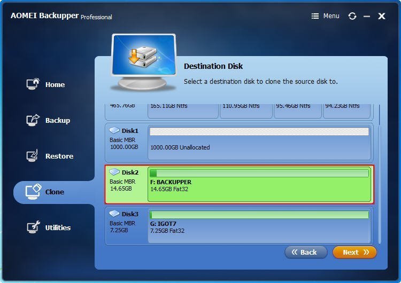Minimize the AOMEI Backupper window
The image size is (401, 283).
pos(367,17)
